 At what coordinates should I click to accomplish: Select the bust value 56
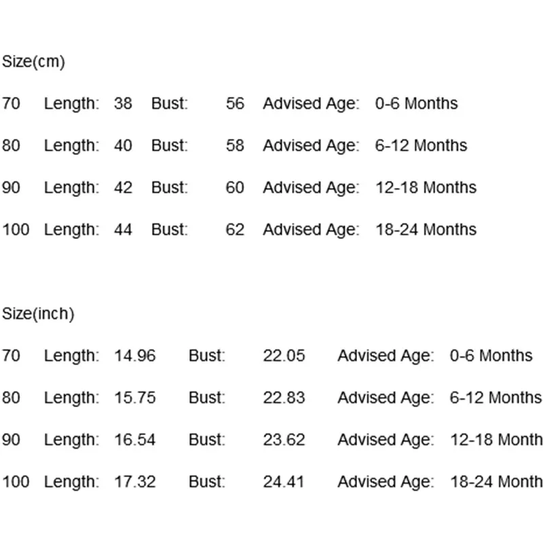click(x=235, y=104)
